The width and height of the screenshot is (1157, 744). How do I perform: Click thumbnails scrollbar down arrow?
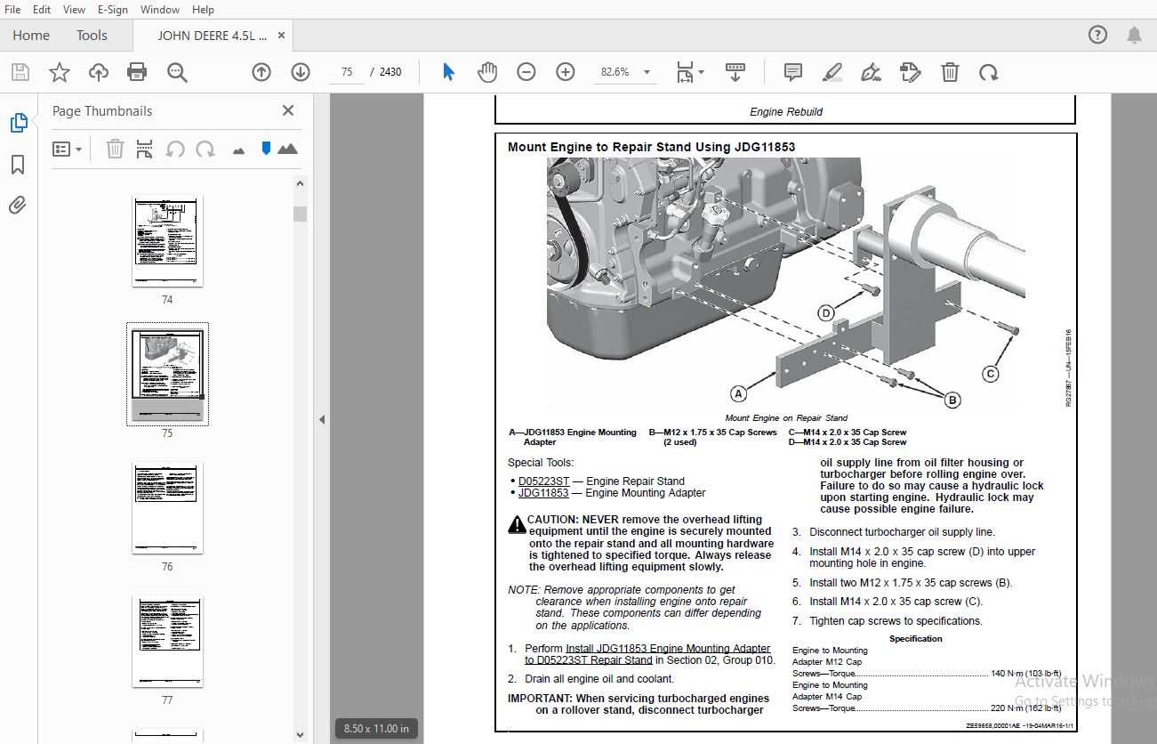[x=300, y=734]
